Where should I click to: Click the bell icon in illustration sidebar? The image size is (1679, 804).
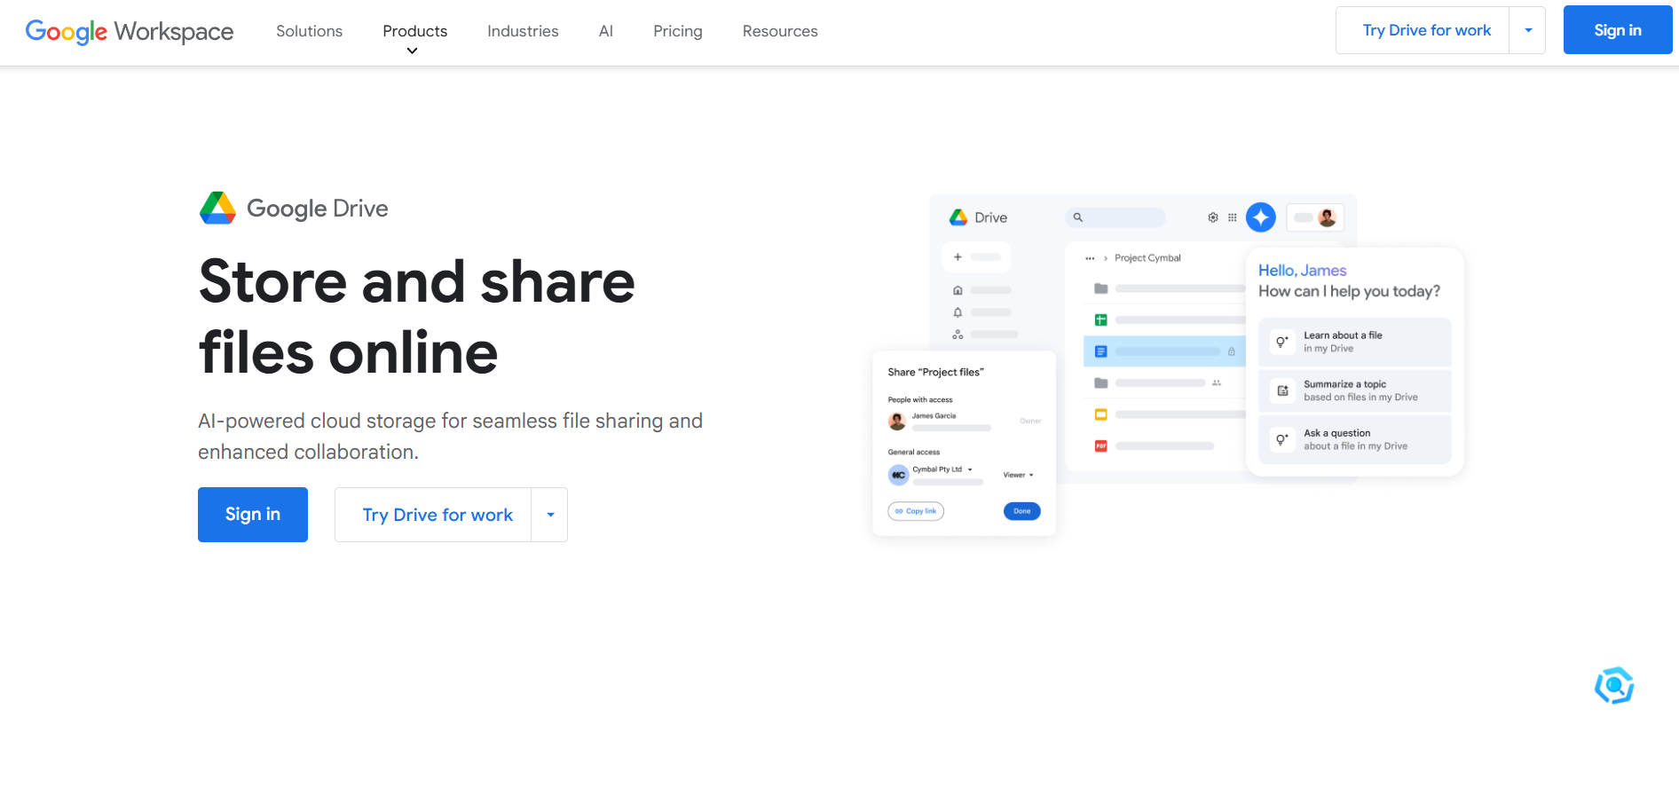click(x=958, y=312)
